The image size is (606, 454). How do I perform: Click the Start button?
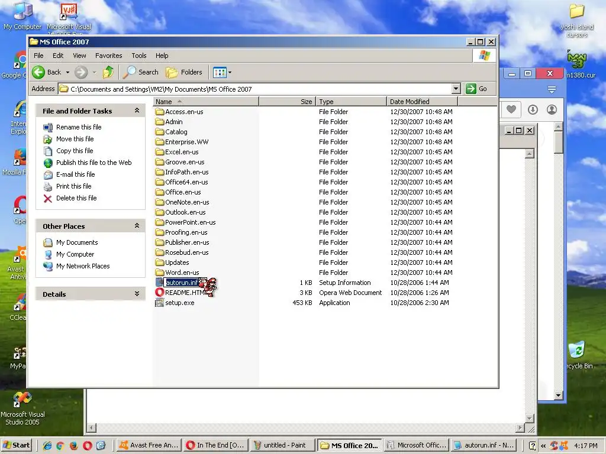16,445
